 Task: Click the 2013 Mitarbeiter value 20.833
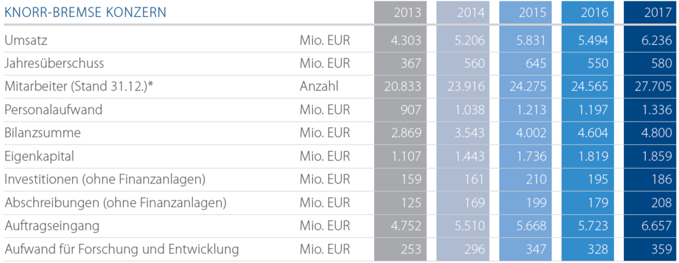pyautogui.click(x=403, y=87)
